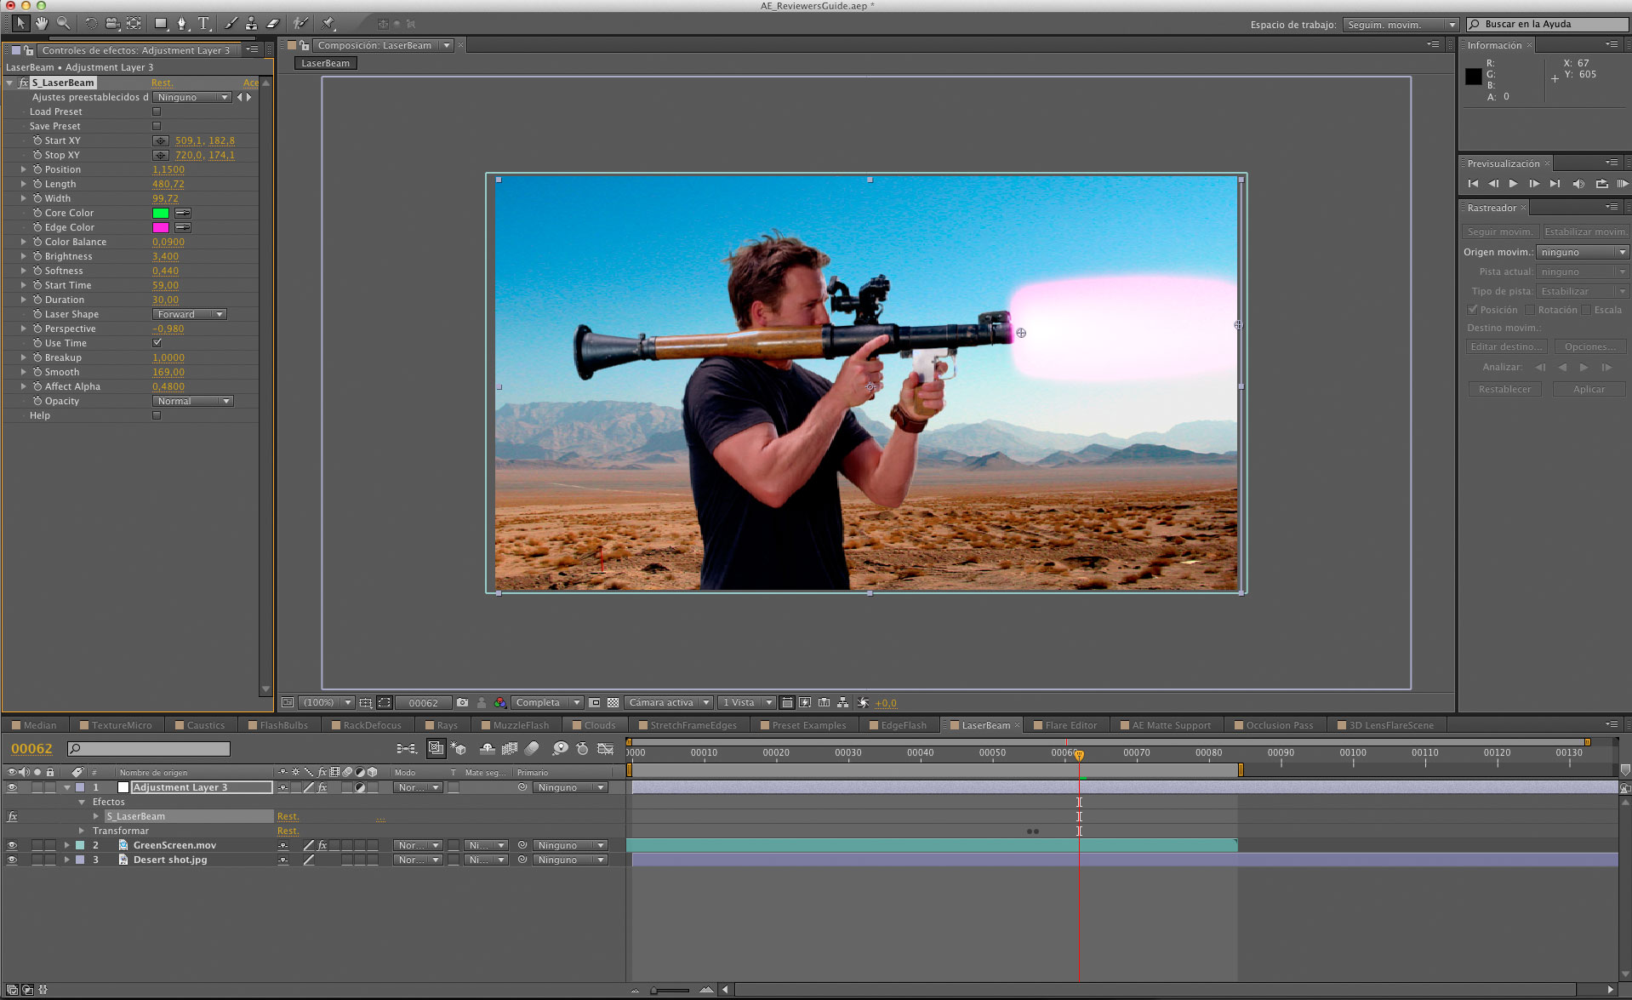Toggle Draft 3D in timeline
The image size is (1632, 1000).
459,749
